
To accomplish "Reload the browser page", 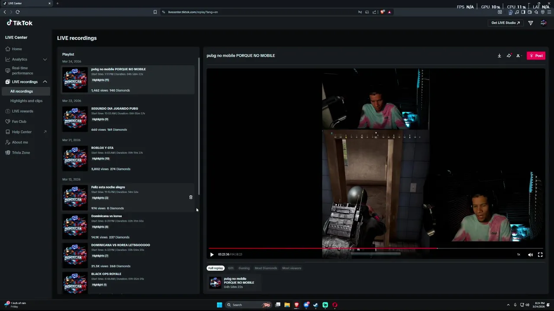I will click(18, 12).
